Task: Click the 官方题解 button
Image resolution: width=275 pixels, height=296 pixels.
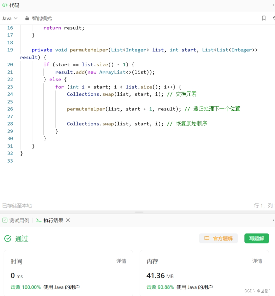Action: pyautogui.click(x=218, y=239)
